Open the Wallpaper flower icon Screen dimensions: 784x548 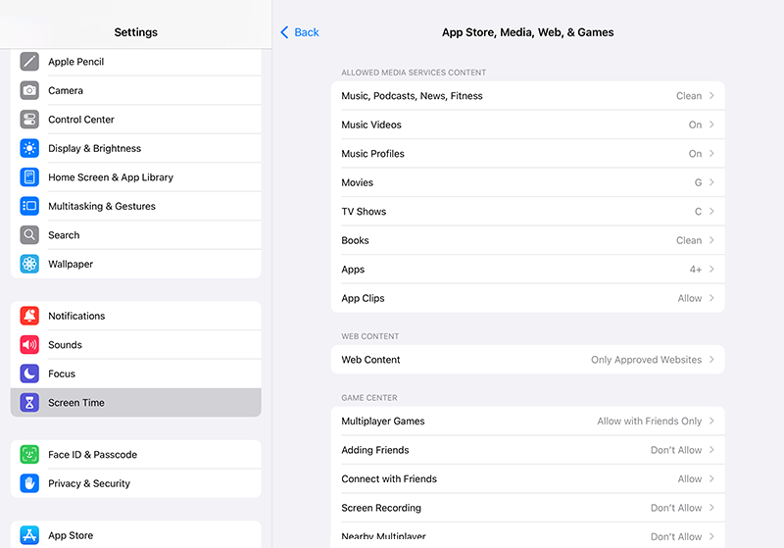tap(29, 264)
